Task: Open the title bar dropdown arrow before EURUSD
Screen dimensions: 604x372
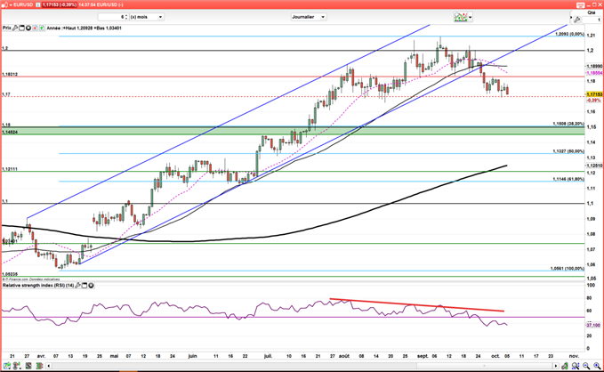Action: click(x=11, y=4)
